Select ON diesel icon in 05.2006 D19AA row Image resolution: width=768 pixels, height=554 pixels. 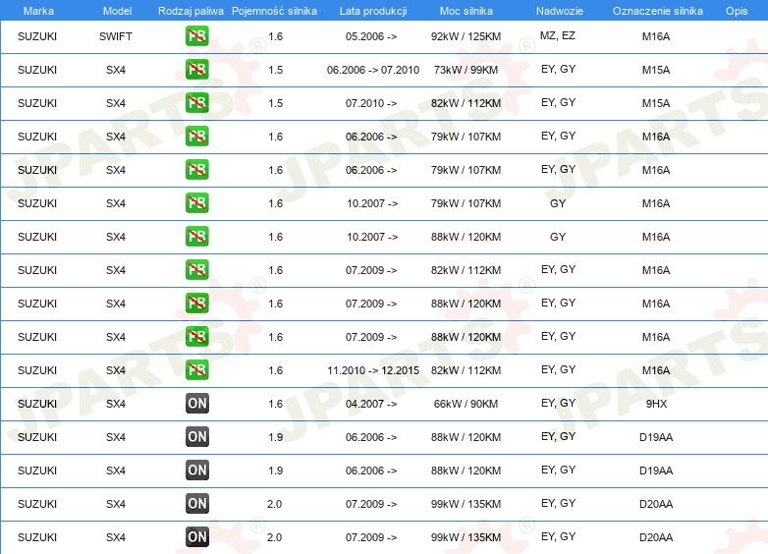(196, 471)
